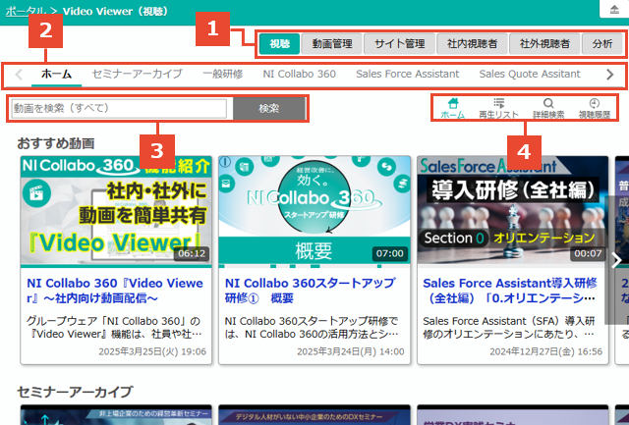Select the Sales Quote Assitant category tab
This screenshot has width=629, height=425.
click(x=530, y=74)
